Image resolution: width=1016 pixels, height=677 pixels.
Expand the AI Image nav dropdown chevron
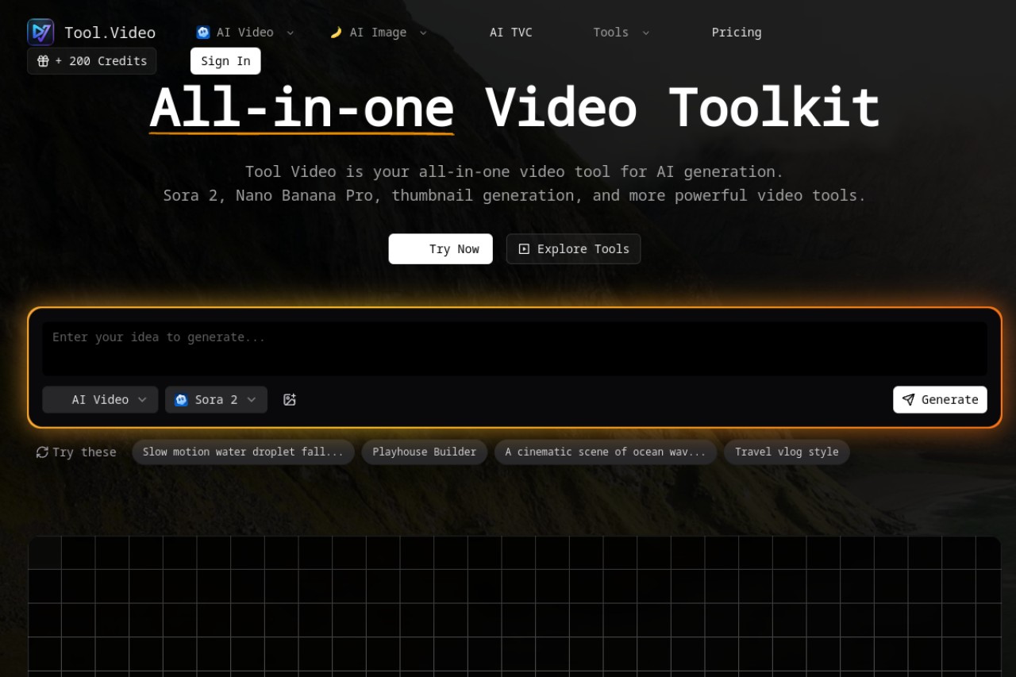coord(423,33)
